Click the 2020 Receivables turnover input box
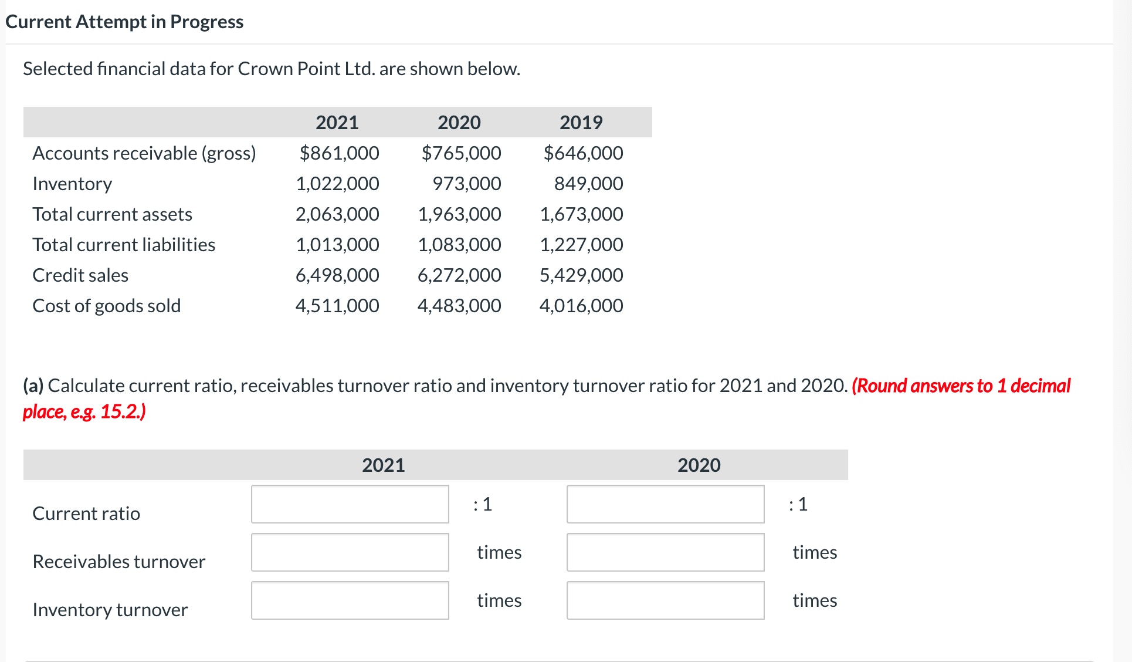 coord(665,552)
